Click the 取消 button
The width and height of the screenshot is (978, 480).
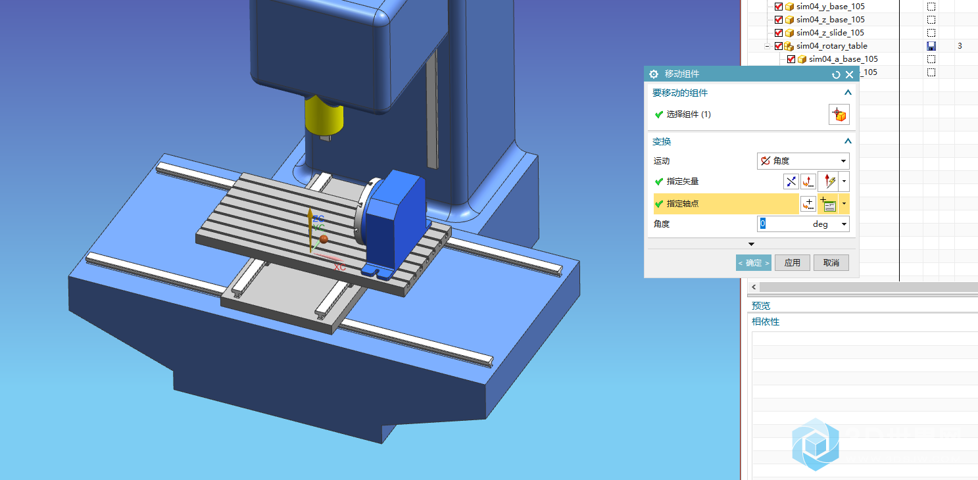[831, 263]
